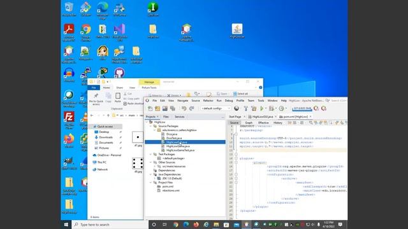Switch to Graph view of pom.xml
The height and width of the screenshot is (229, 408).
249,123
